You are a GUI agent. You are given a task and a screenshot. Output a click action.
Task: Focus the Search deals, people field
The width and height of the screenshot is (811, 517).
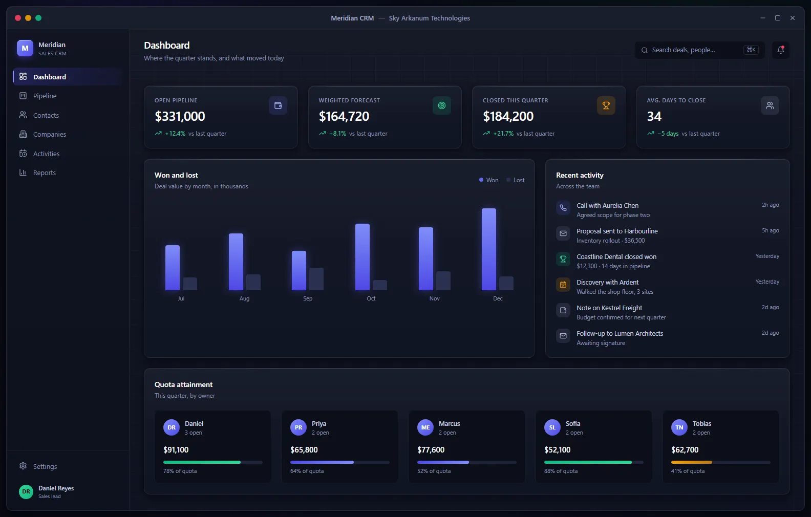pyautogui.click(x=700, y=50)
